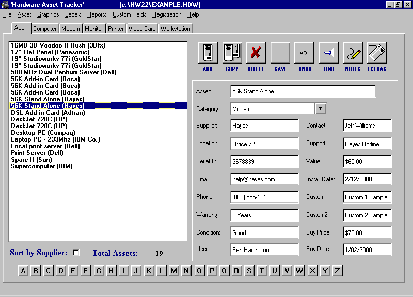Viewport: 413px width, 297px height.
Task: Open the Labels menu
Action: pos(73,14)
